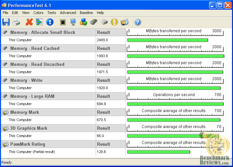Click RAM icon beside Memory - Large RAM
The height and width of the screenshot is (167, 233).
(x=5, y=96)
